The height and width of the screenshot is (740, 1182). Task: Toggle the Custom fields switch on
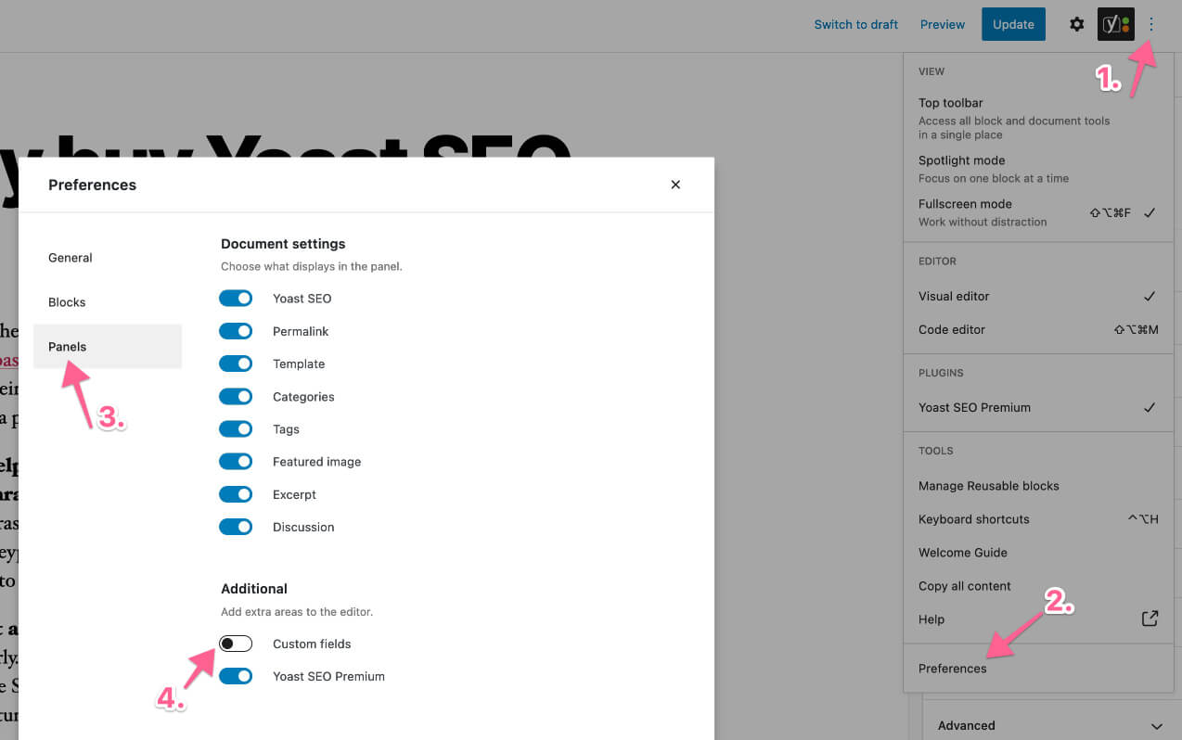pos(236,644)
